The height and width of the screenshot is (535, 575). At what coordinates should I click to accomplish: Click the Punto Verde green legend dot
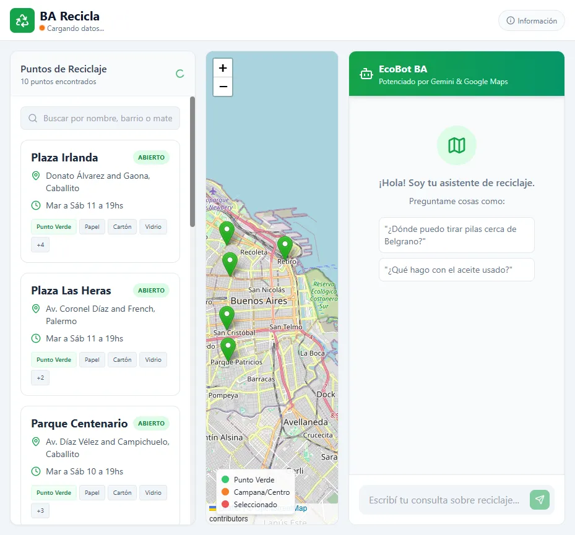225,479
